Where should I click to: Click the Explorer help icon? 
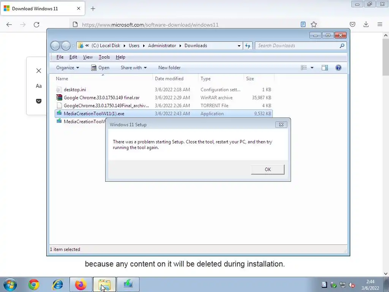338,68
